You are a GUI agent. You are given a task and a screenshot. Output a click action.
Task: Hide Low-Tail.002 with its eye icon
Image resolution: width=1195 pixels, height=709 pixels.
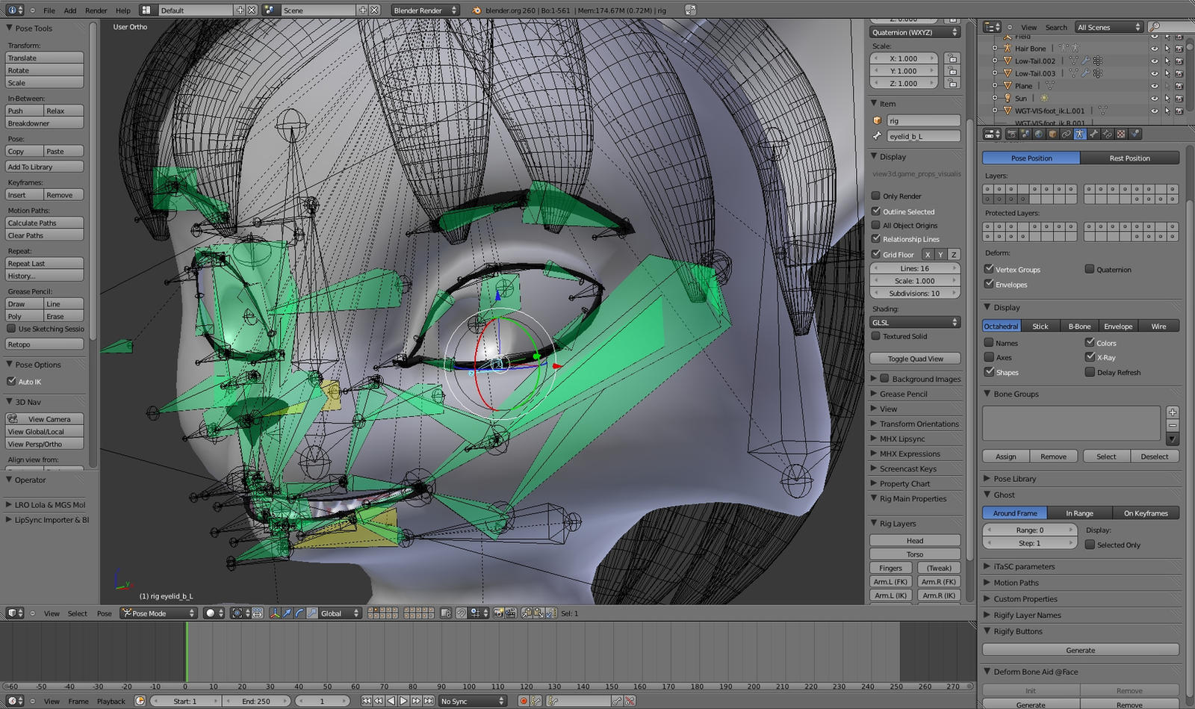(x=1155, y=61)
